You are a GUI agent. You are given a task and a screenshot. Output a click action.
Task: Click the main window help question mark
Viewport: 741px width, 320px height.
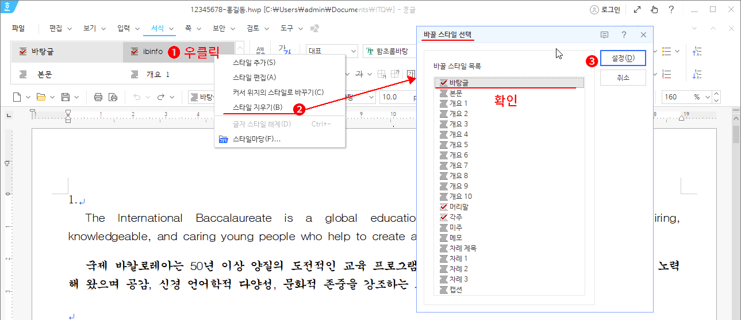pos(671,9)
